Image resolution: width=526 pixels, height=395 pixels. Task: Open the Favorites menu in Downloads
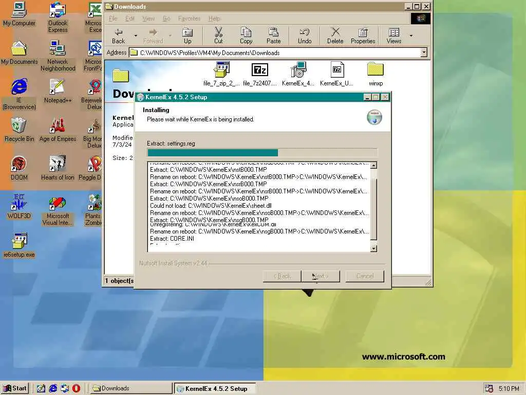[x=189, y=19]
